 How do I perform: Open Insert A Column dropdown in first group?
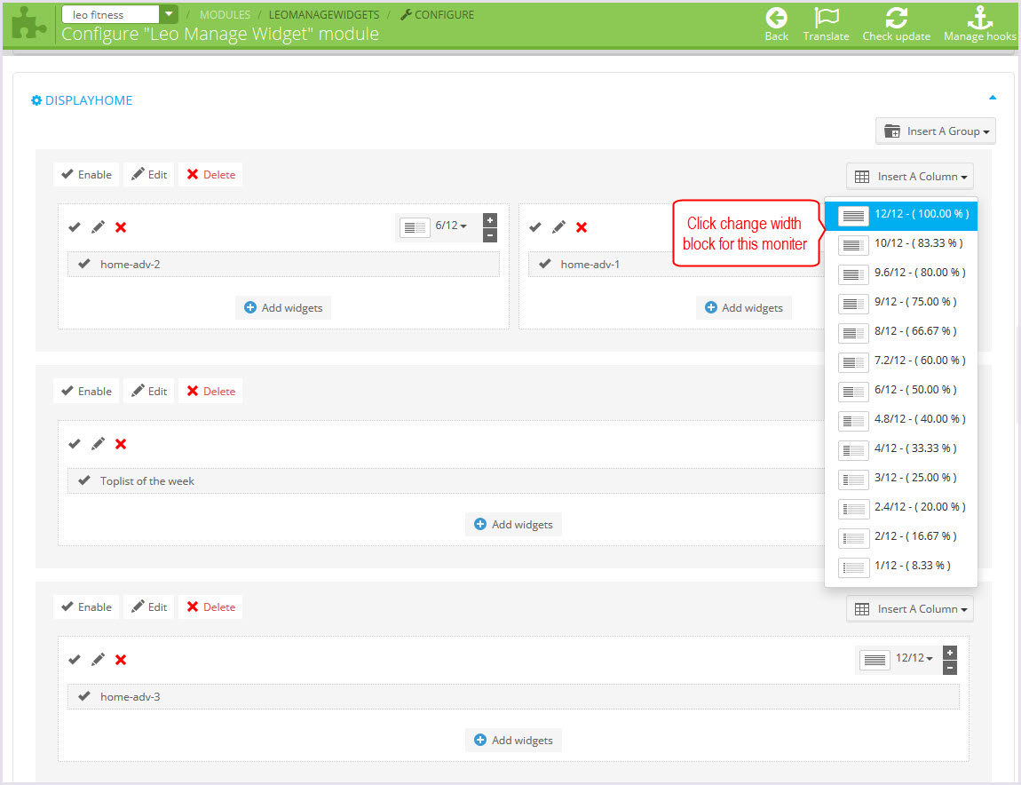point(910,176)
